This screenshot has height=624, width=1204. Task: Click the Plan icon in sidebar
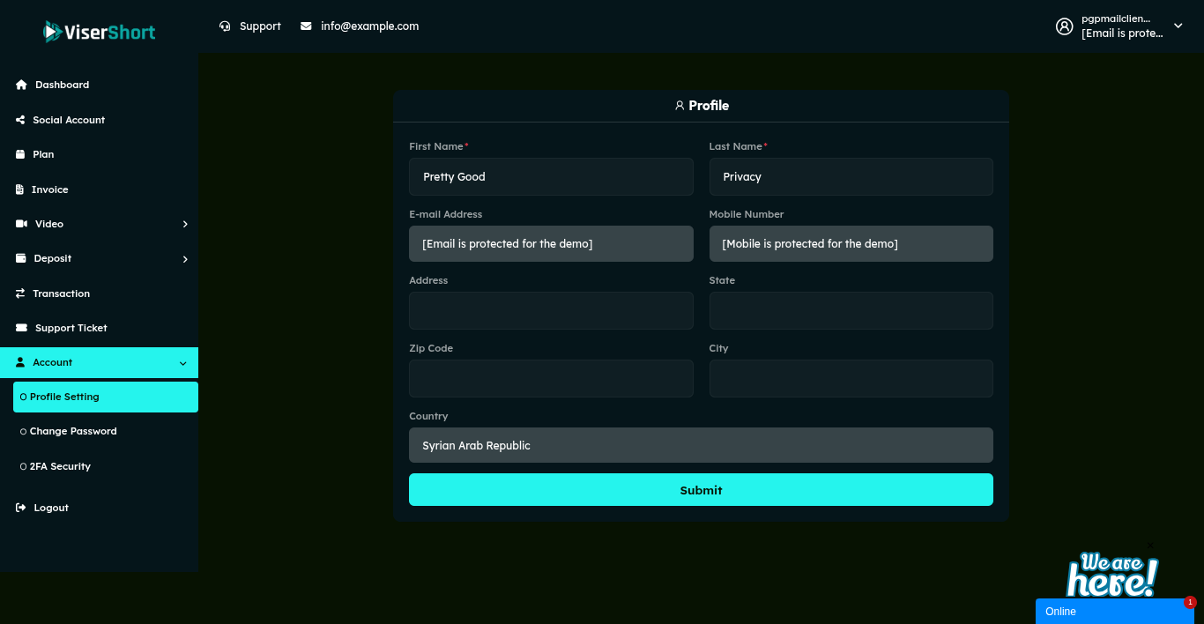pyautogui.click(x=20, y=154)
